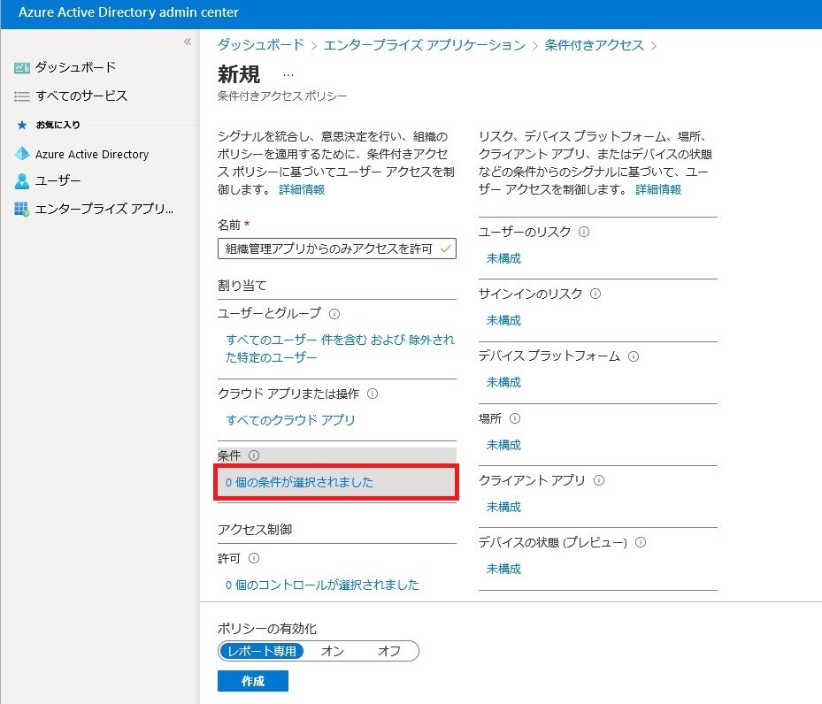Click the エンタープライズ アプリ grid icon
The width and height of the screenshot is (822, 704).
coord(21,209)
